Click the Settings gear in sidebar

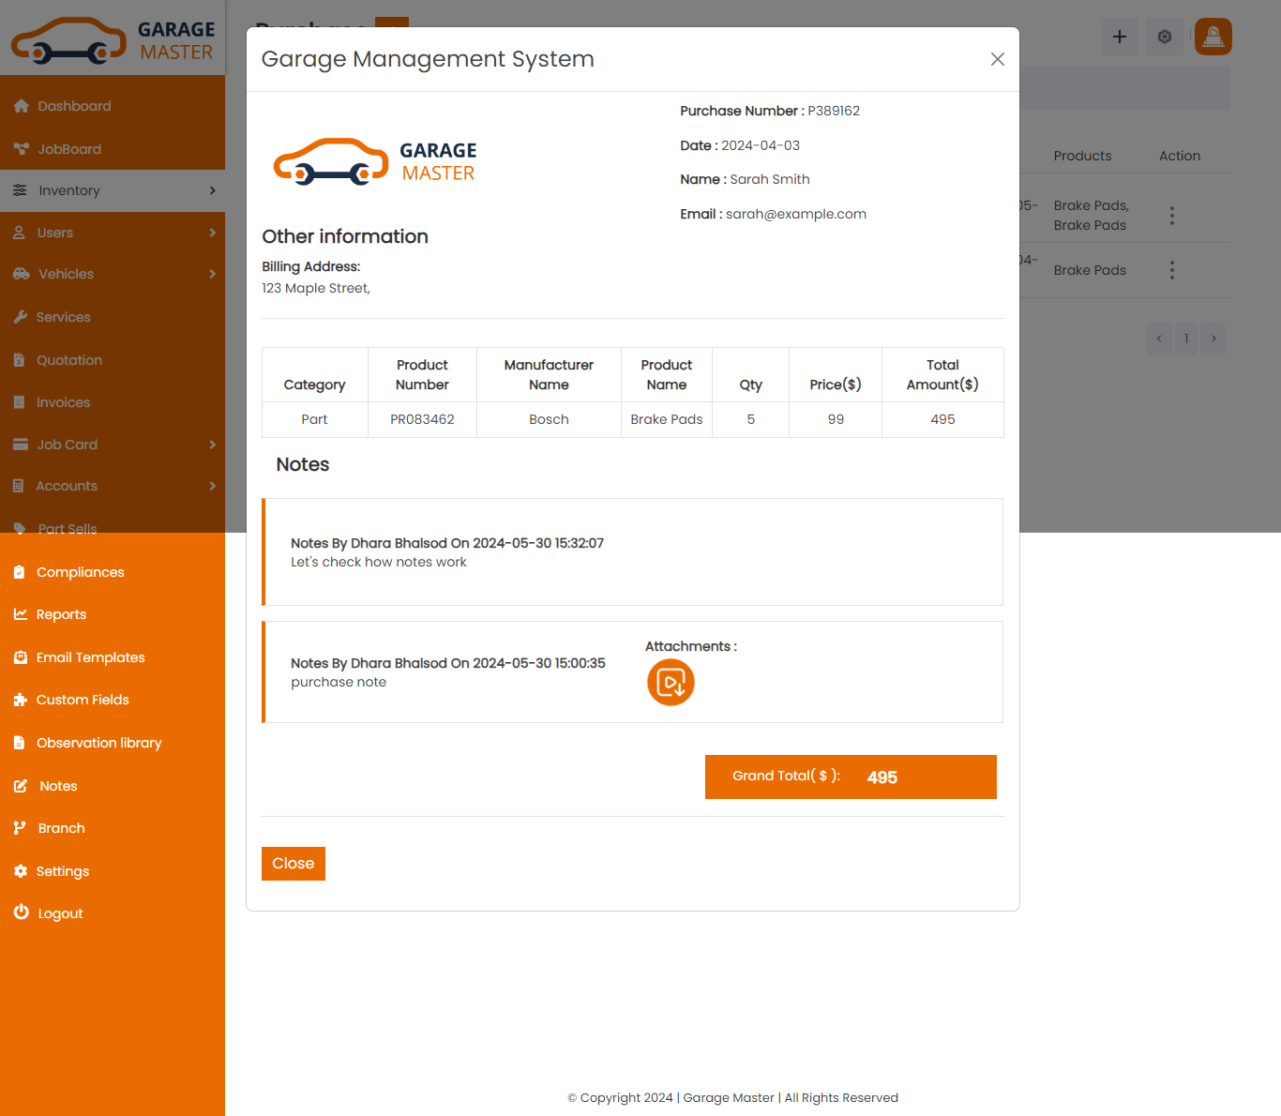pos(21,871)
